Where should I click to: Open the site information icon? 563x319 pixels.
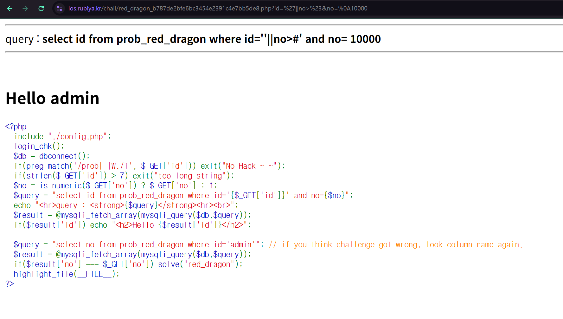point(60,9)
